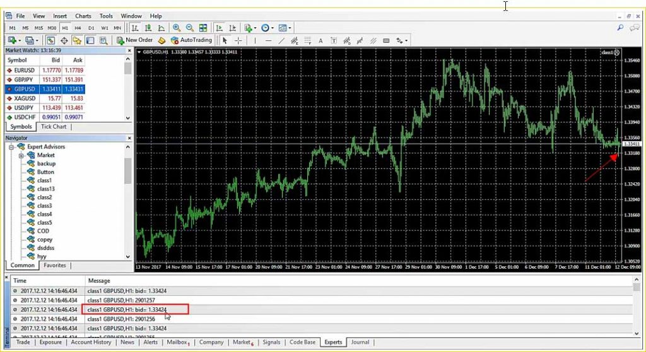Screen dimensions: 646x352
Task: Select the line chart icon
Action: tap(161, 28)
